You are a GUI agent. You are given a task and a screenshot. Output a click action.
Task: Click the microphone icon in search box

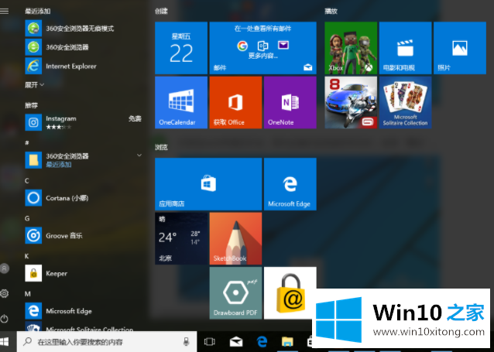186,342
